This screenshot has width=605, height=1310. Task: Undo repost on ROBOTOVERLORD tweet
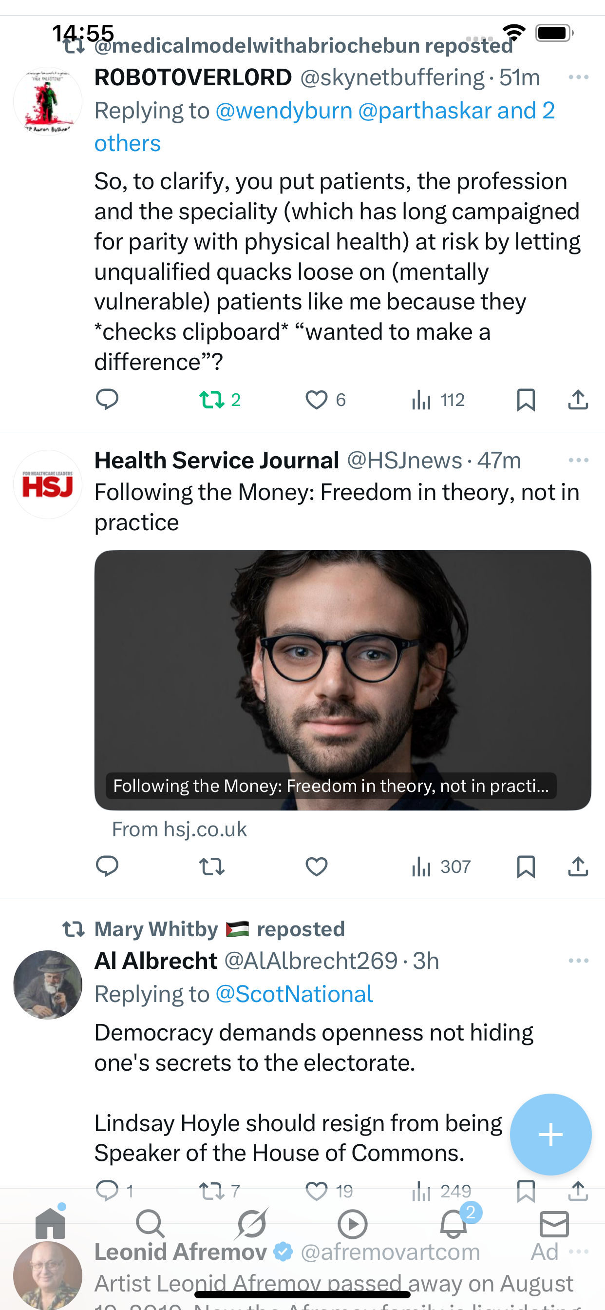(x=212, y=400)
